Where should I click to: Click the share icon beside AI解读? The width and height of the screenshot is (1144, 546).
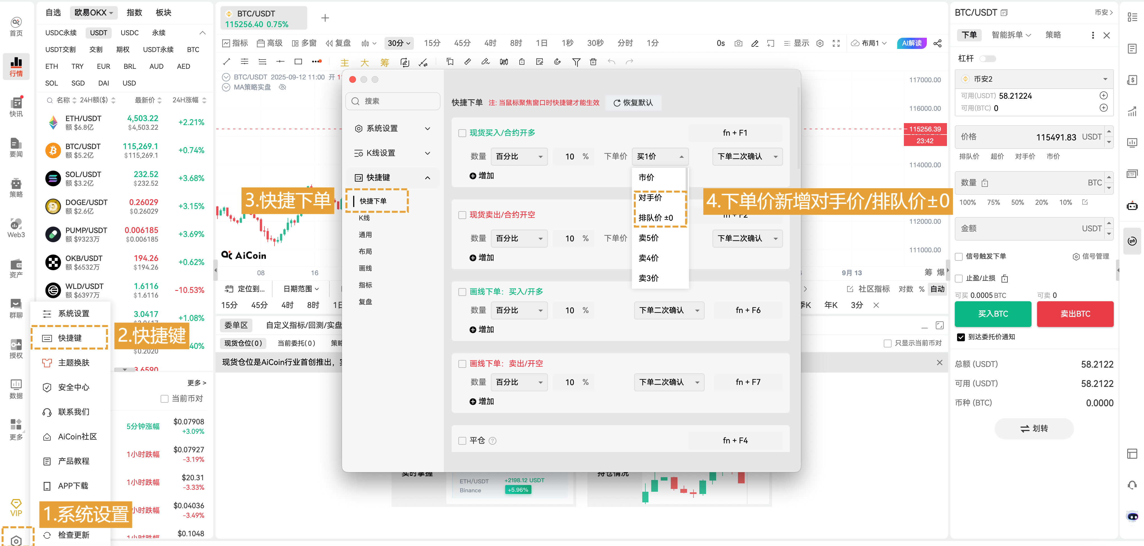pos(937,43)
